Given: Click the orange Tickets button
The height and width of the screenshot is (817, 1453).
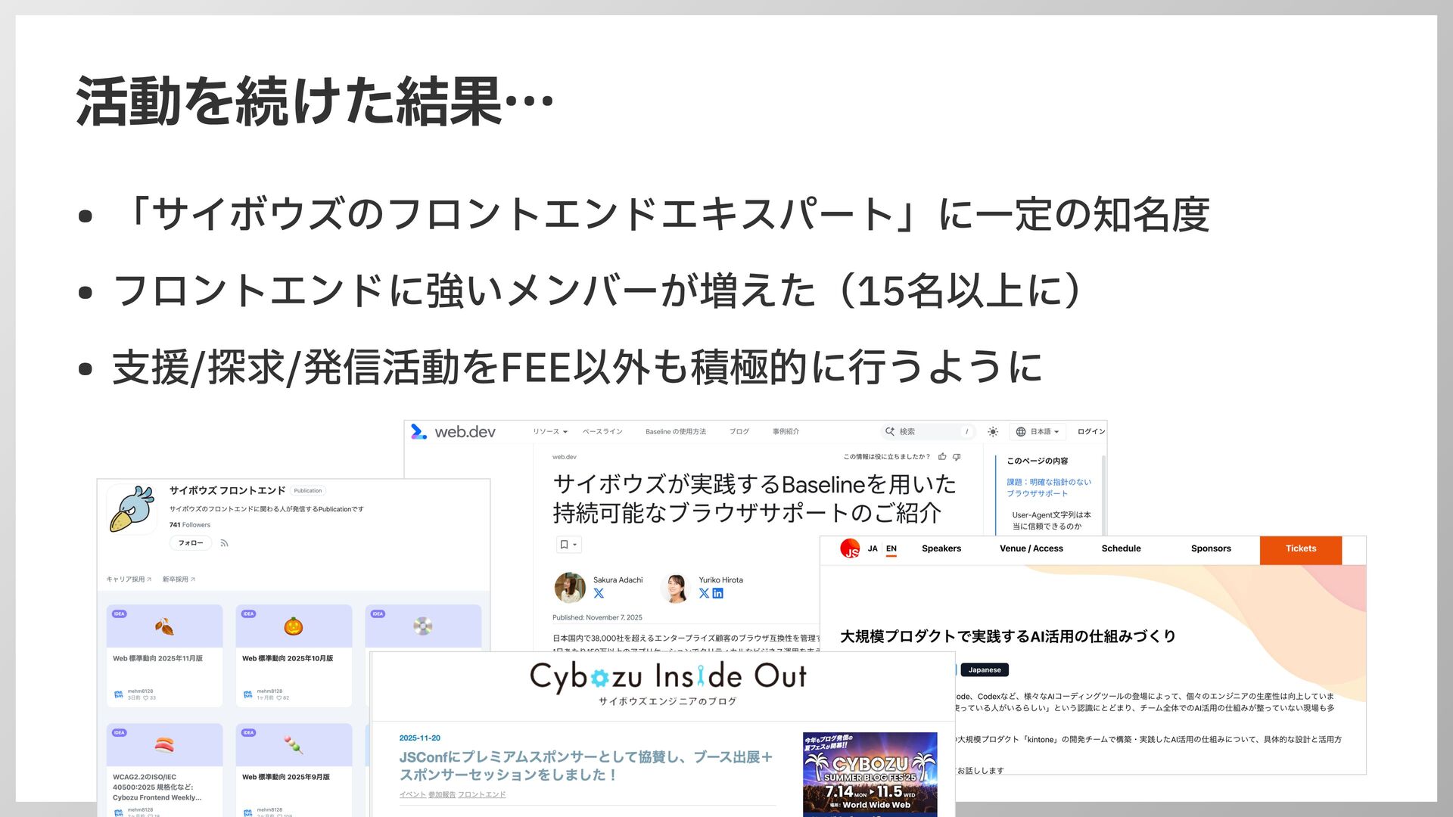Looking at the screenshot, I should (x=1300, y=549).
